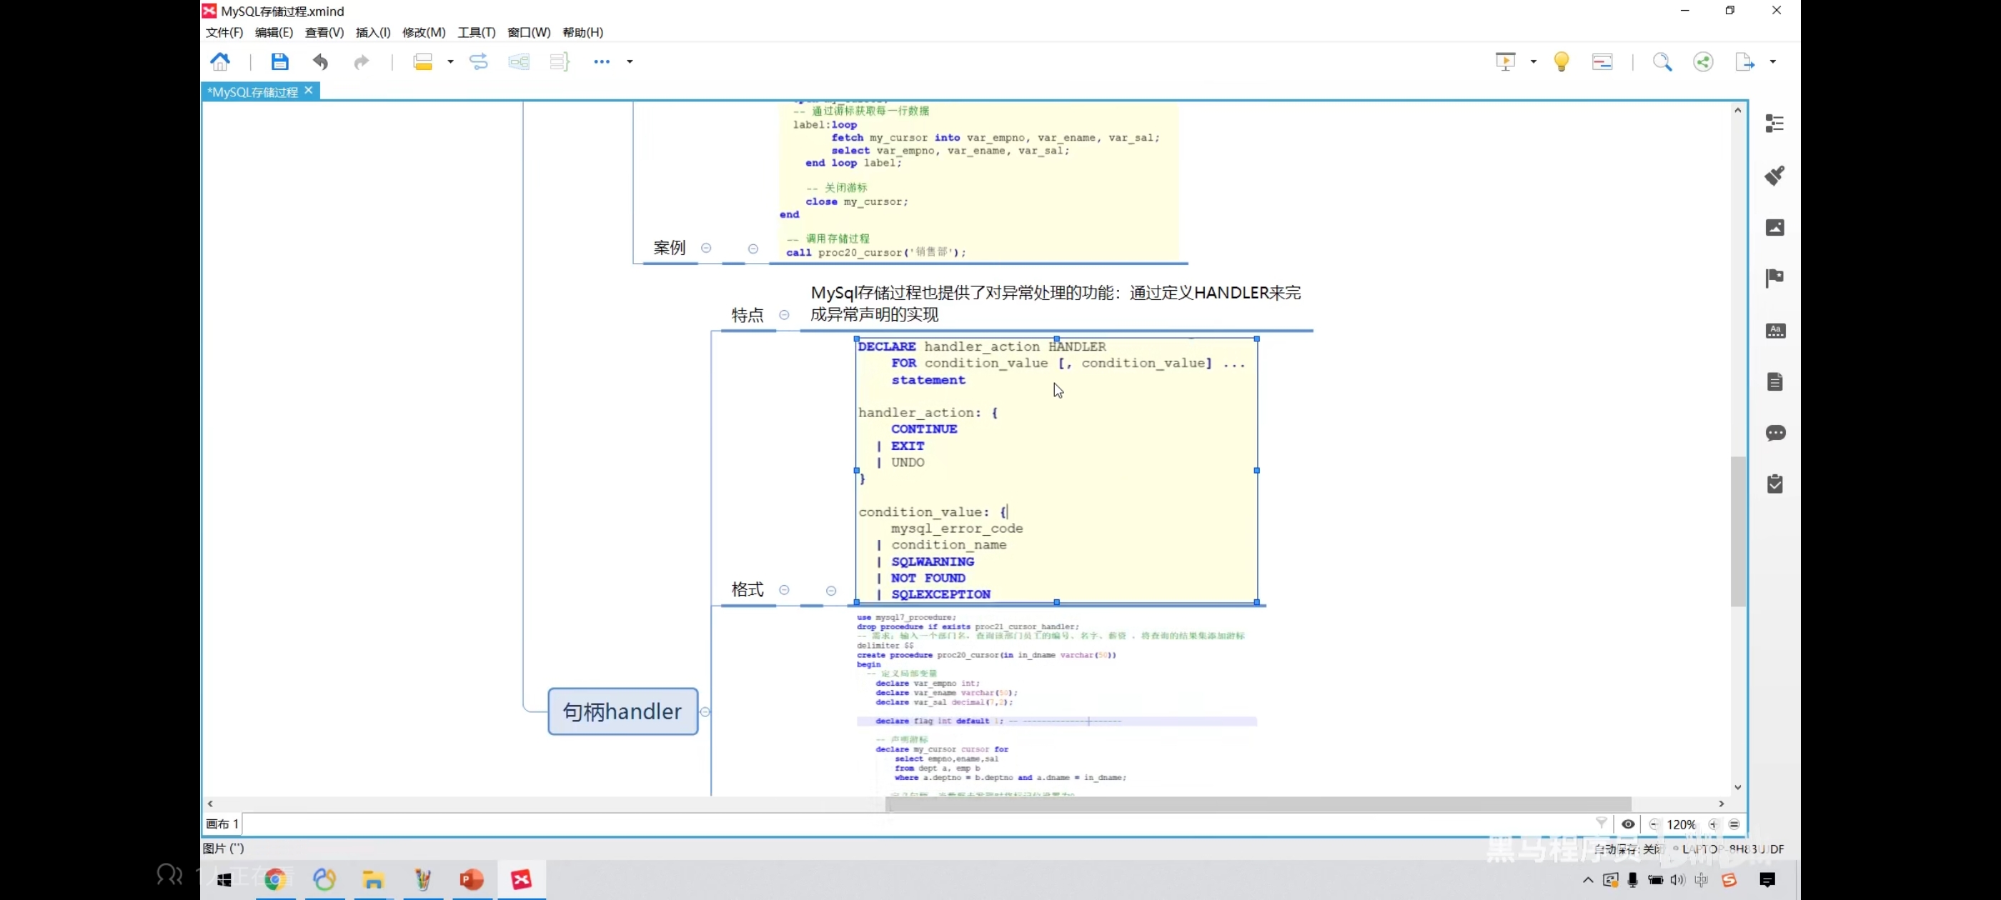Click the vertical scrollbar thumb

tap(1738, 532)
